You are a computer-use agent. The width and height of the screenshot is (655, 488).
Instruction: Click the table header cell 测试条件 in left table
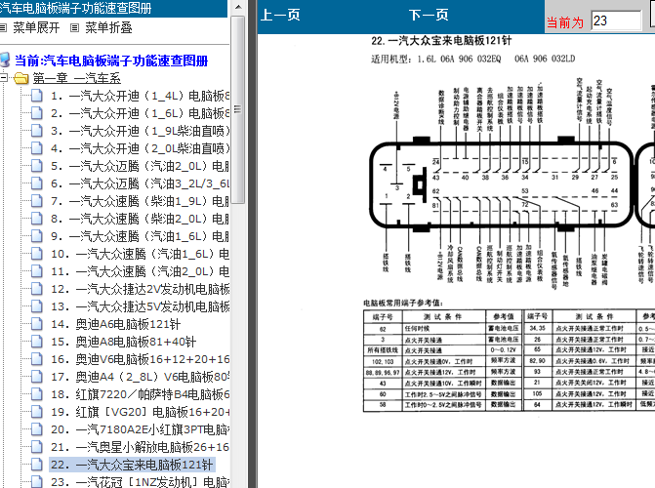click(443, 316)
